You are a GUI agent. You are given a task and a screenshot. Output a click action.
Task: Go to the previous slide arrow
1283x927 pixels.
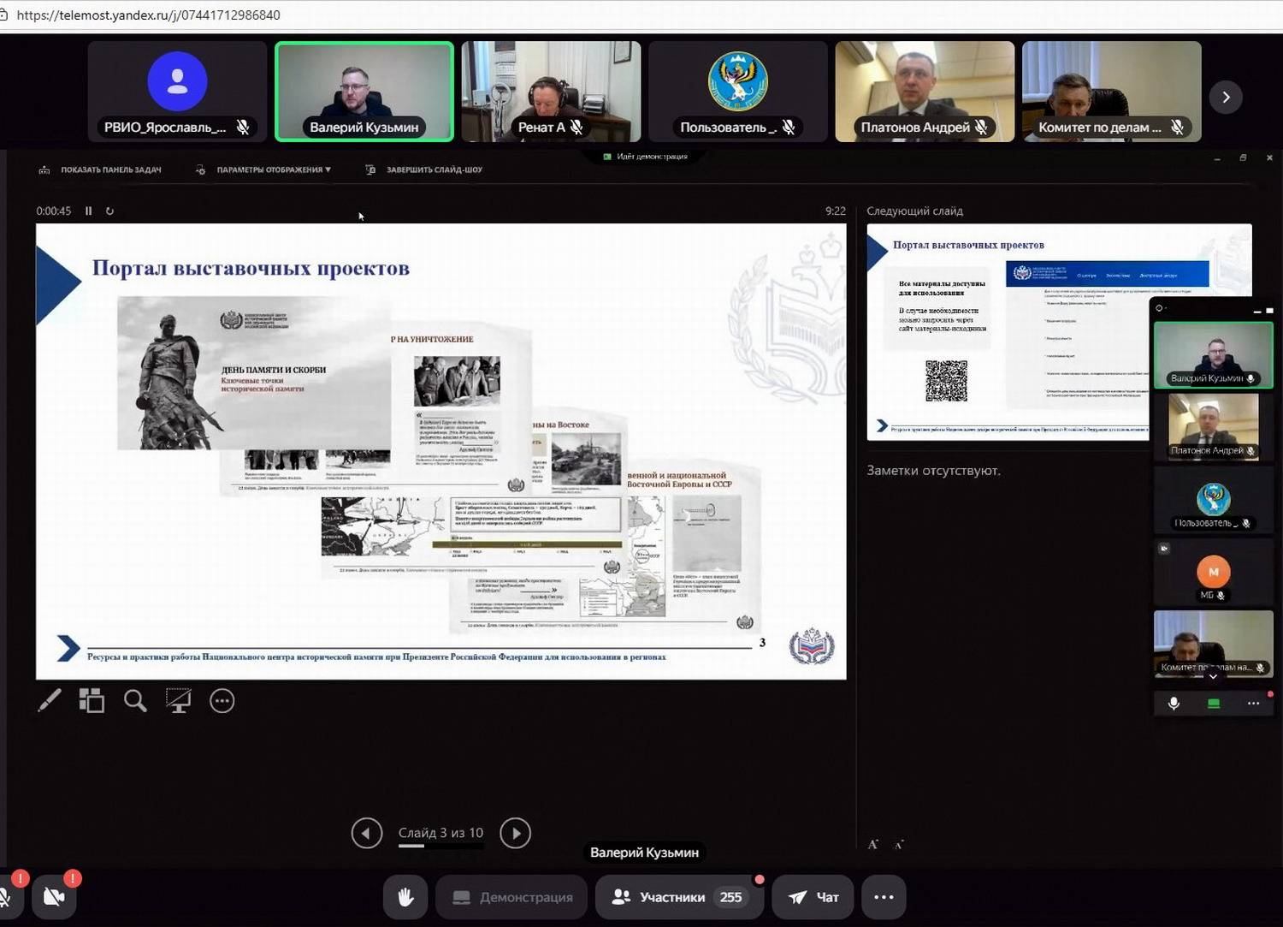coord(367,833)
